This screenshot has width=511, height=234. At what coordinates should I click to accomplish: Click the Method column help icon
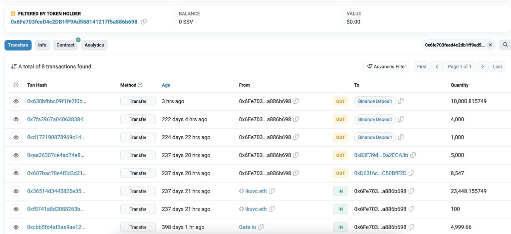[x=140, y=85]
